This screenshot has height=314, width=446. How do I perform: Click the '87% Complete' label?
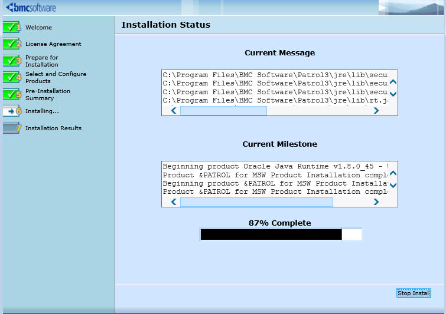click(x=279, y=223)
